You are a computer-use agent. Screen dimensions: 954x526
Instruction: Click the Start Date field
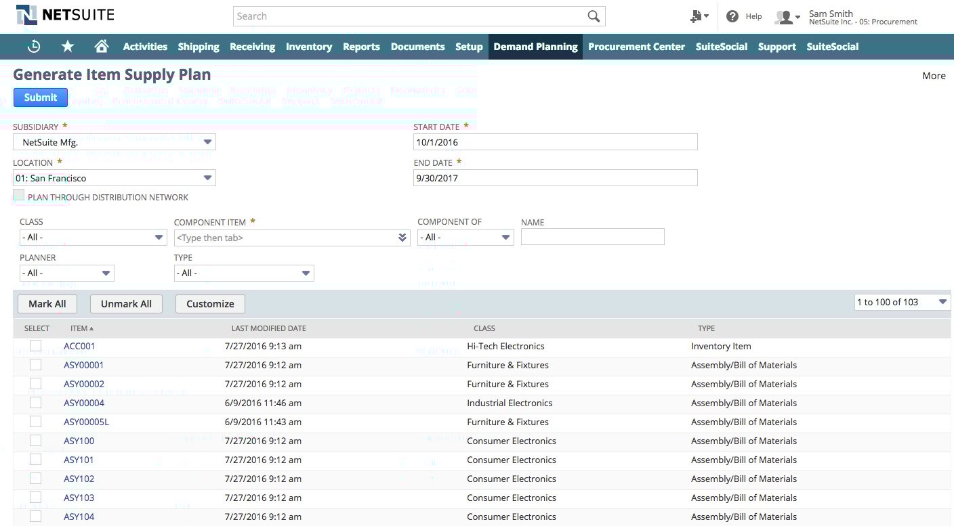555,142
